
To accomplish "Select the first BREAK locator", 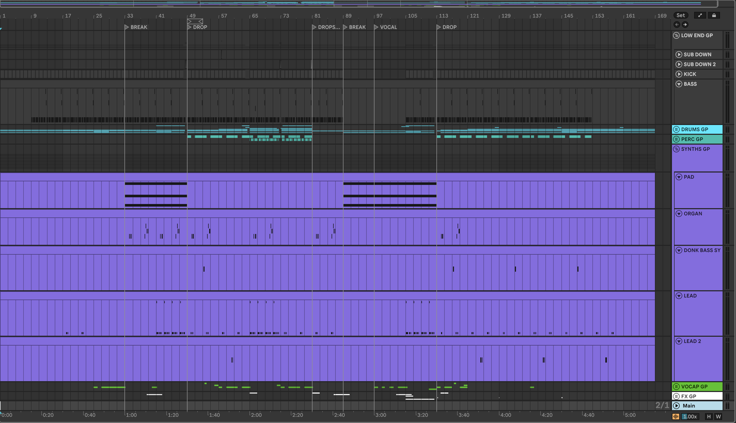I will (x=127, y=27).
